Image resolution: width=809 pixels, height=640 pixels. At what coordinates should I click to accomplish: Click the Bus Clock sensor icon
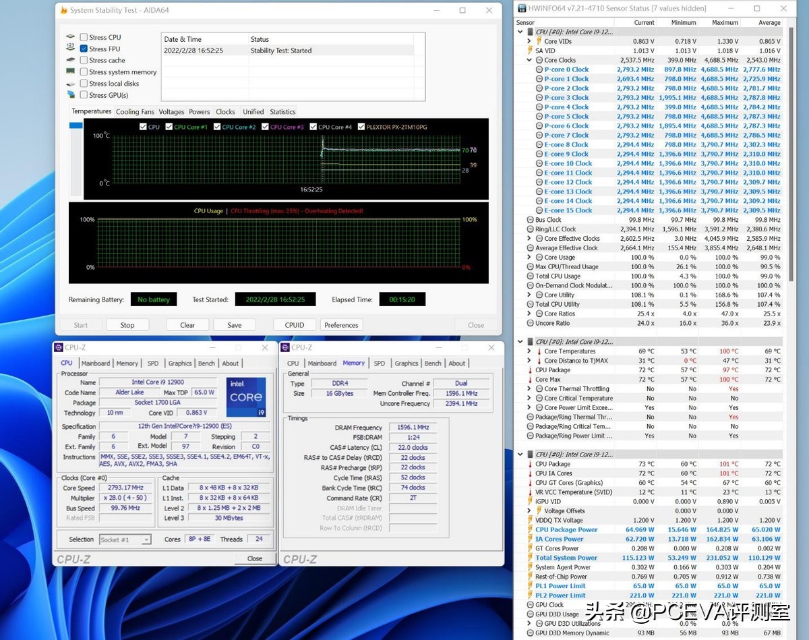(530, 220)
